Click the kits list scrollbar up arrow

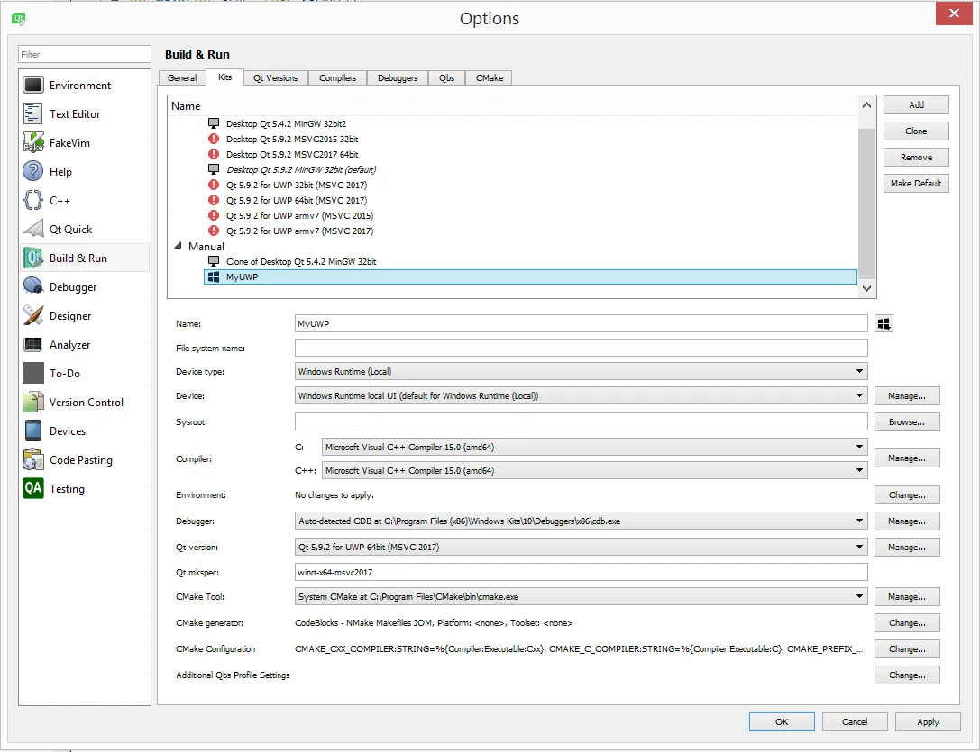[x=866, y=105]
